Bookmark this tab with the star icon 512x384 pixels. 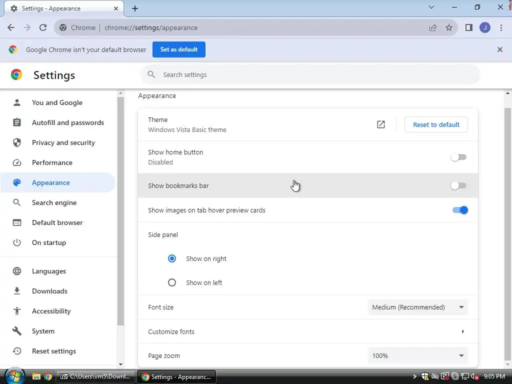pos(449,28)
